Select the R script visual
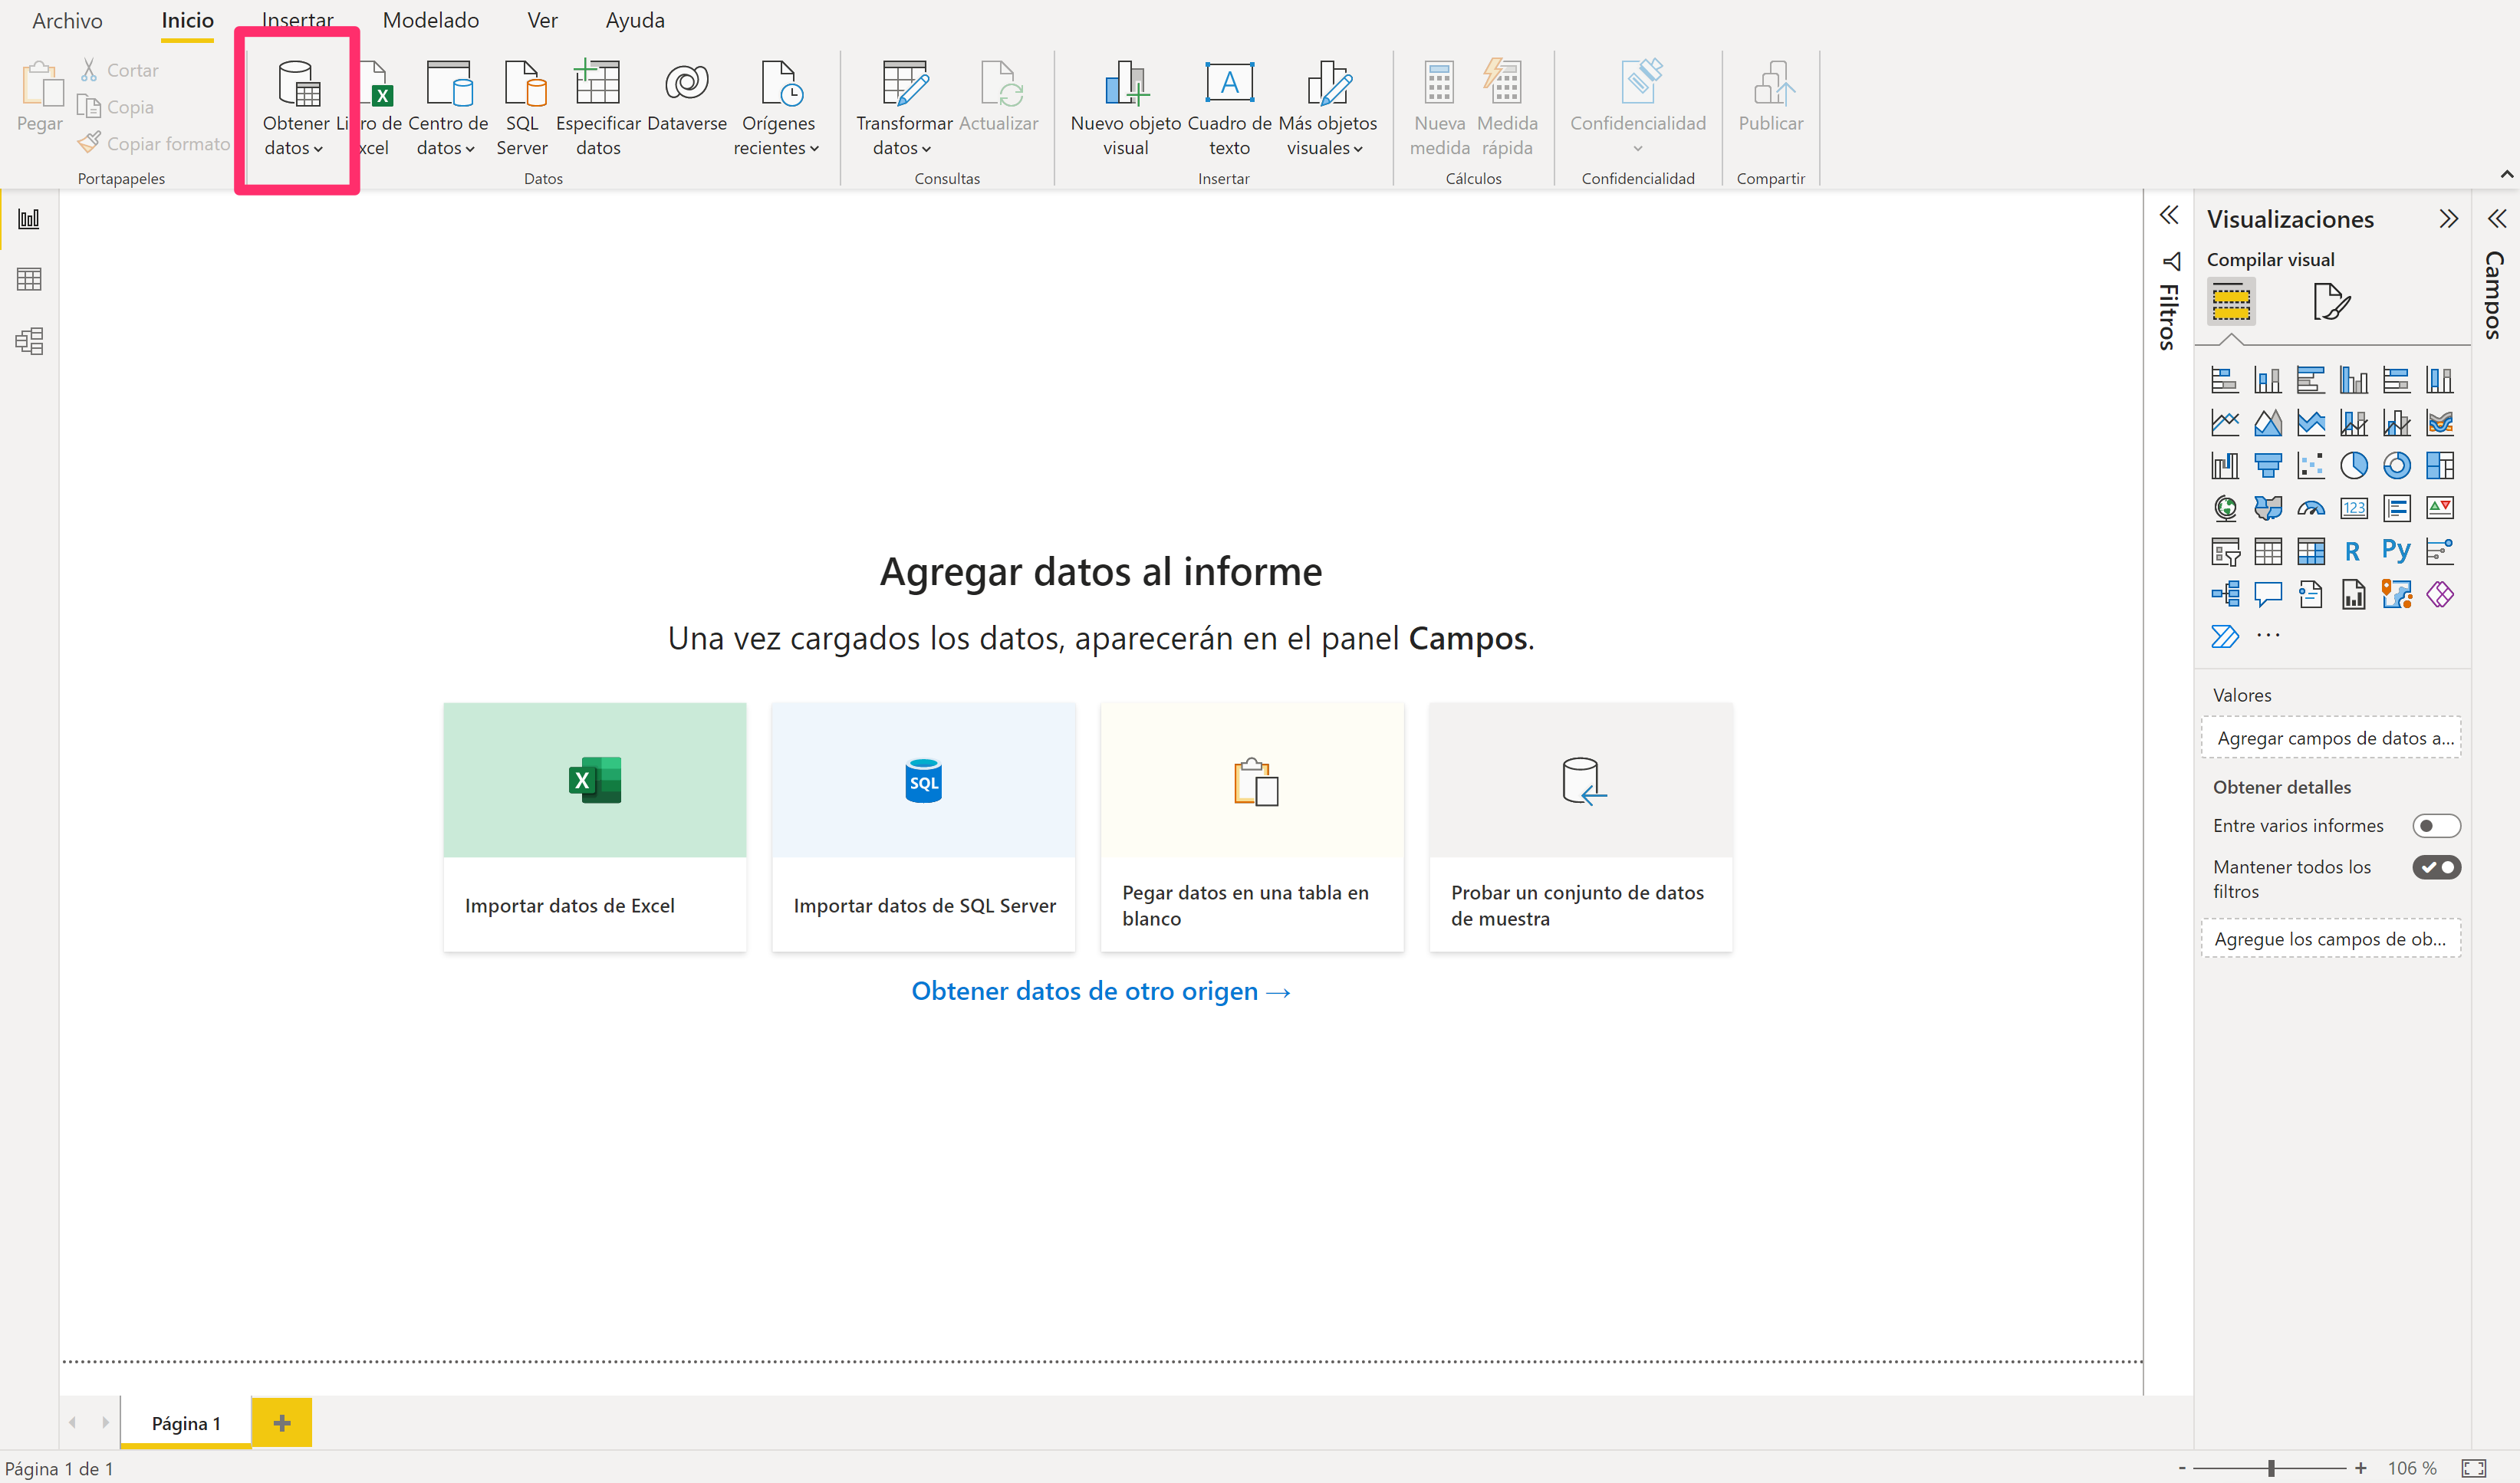 point(2353,551)
